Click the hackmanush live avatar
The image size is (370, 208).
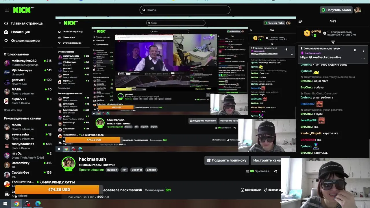click(69, 164)
